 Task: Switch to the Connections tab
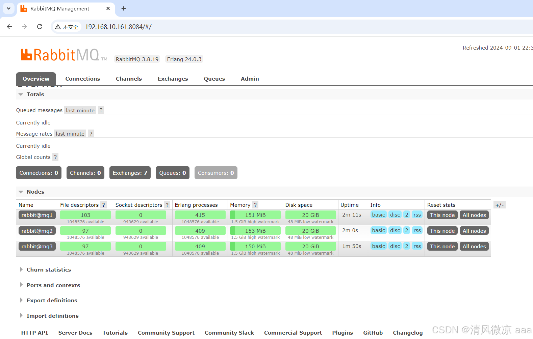click(x=83, y=79)
